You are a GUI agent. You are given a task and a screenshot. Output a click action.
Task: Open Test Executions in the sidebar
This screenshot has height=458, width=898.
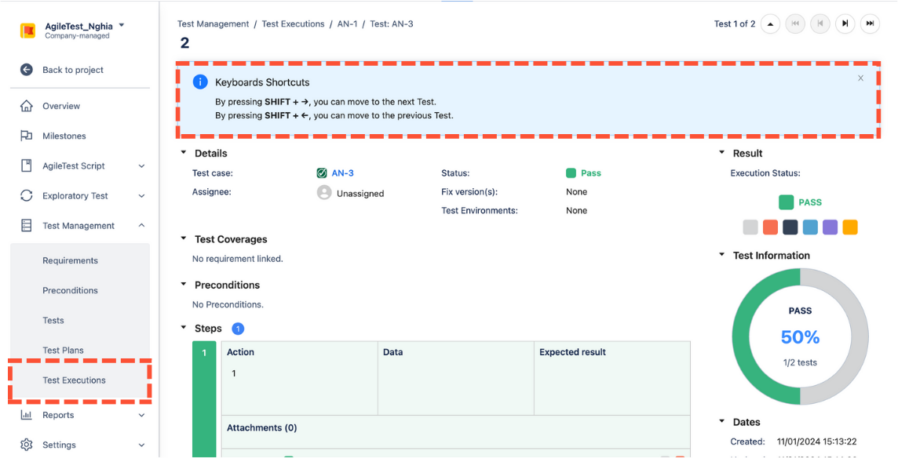coord(74,380)
